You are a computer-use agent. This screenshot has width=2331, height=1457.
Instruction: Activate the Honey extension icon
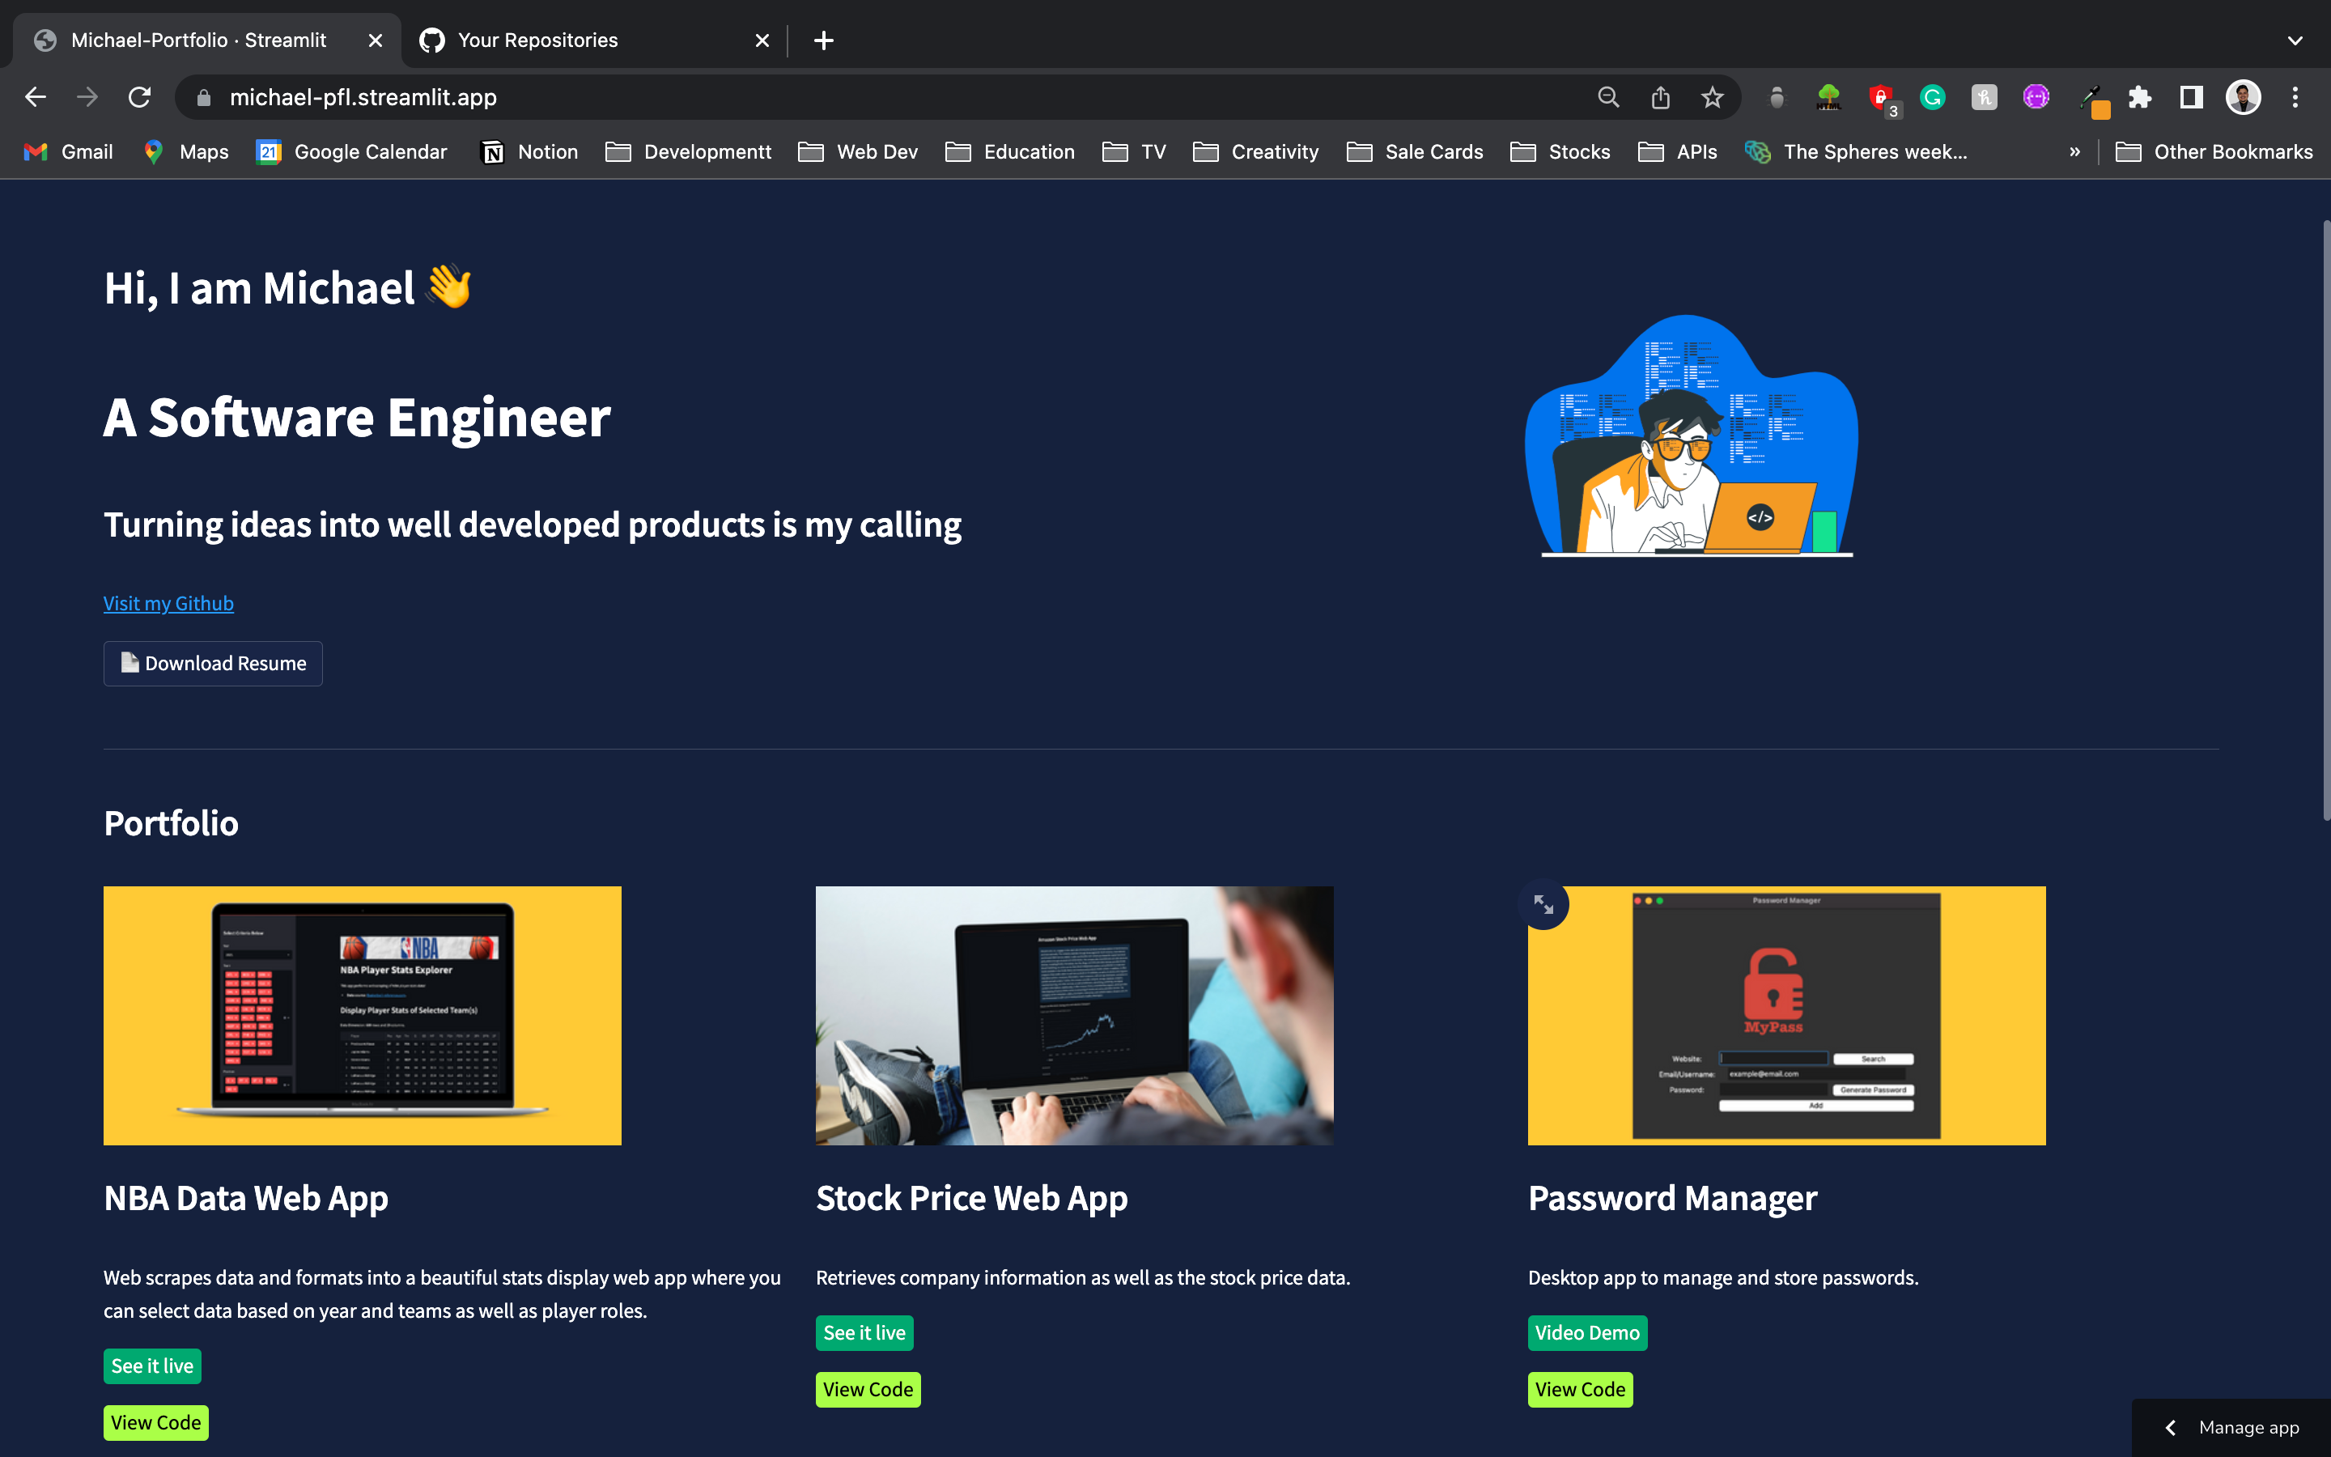pyautogui.click(x=1983, y=96)
